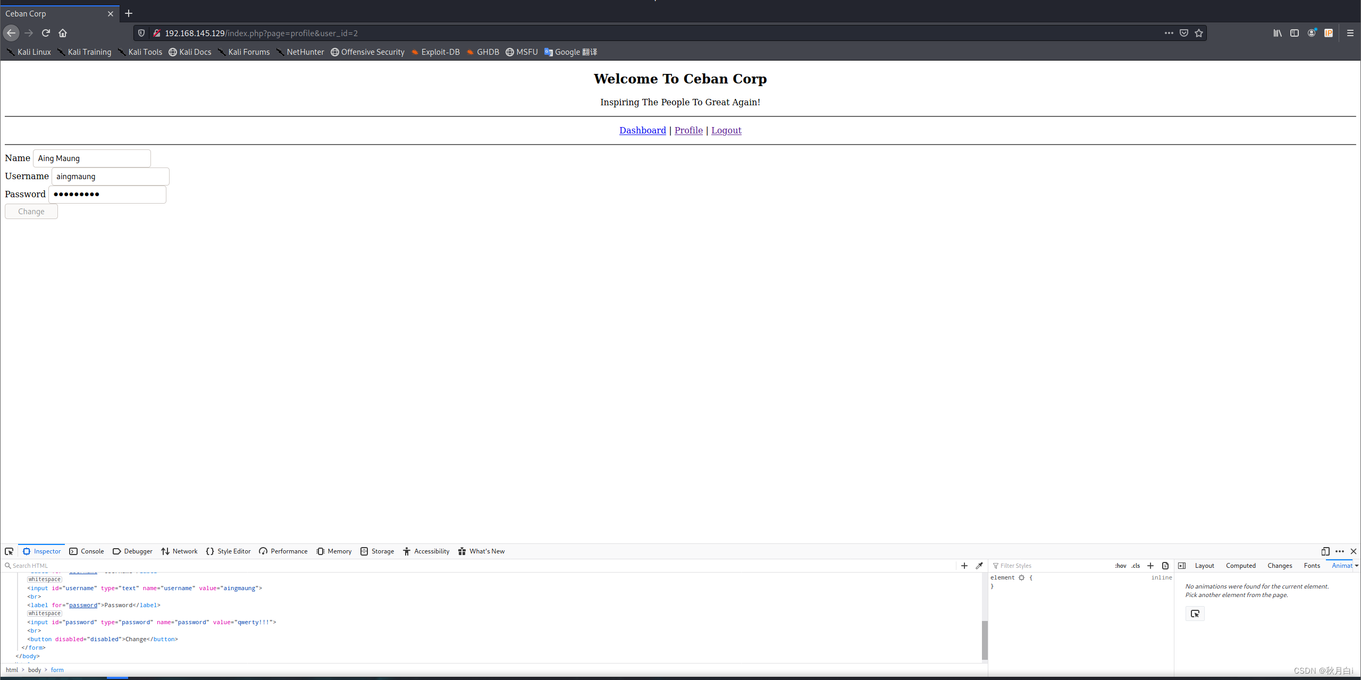Open the Firefox sidebar icon
1361x680 pixels.
coord(1295,32)
